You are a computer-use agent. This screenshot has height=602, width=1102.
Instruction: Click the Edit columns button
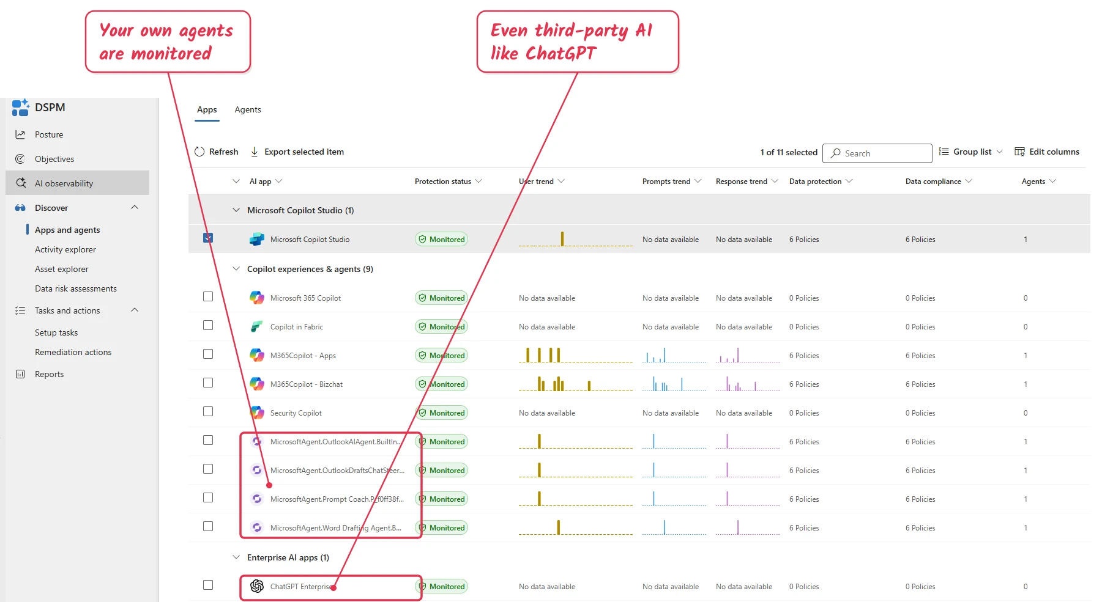point(1047,152)
